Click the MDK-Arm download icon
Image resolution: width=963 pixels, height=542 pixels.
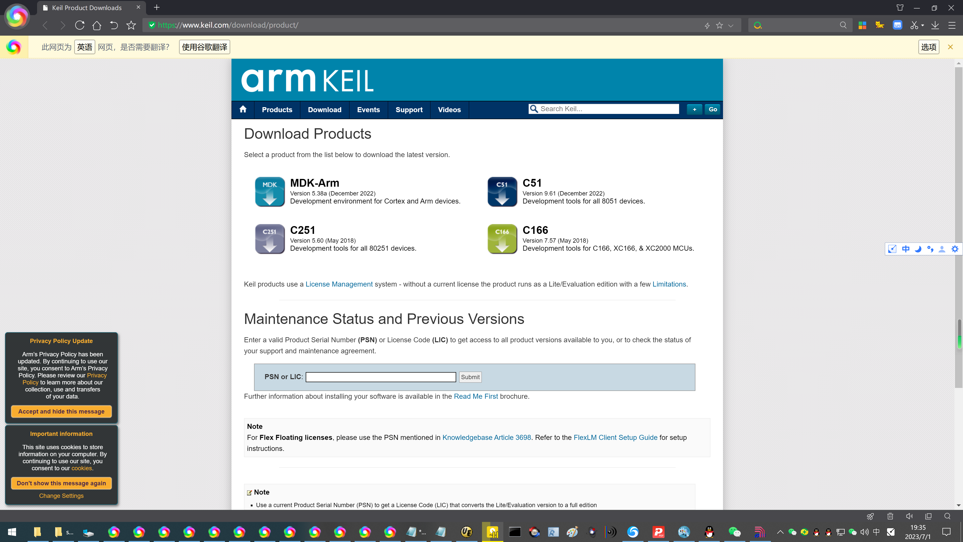click(270, 191)
